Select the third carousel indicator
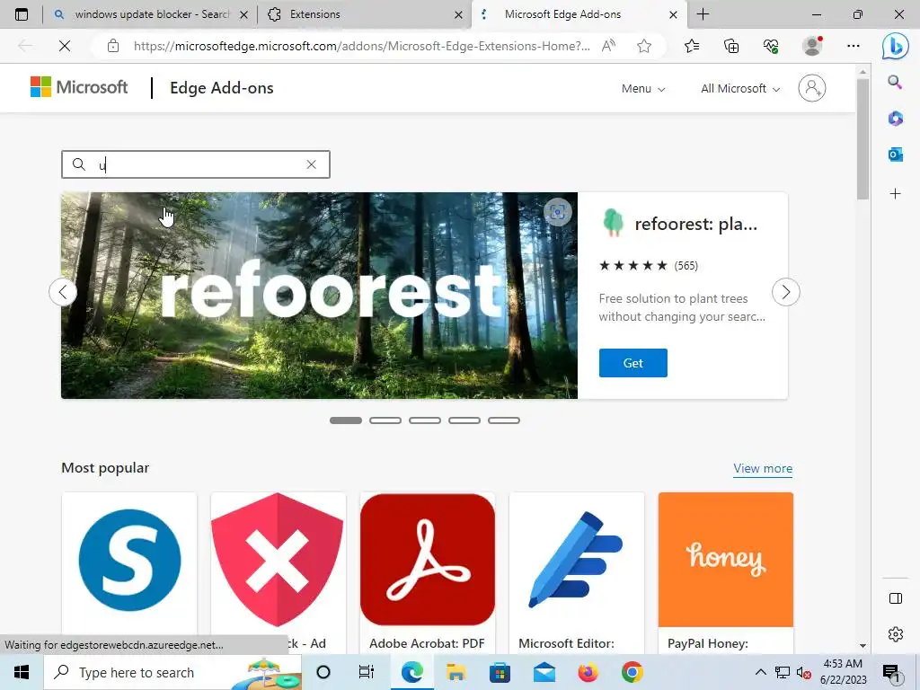 click(425, 420)
